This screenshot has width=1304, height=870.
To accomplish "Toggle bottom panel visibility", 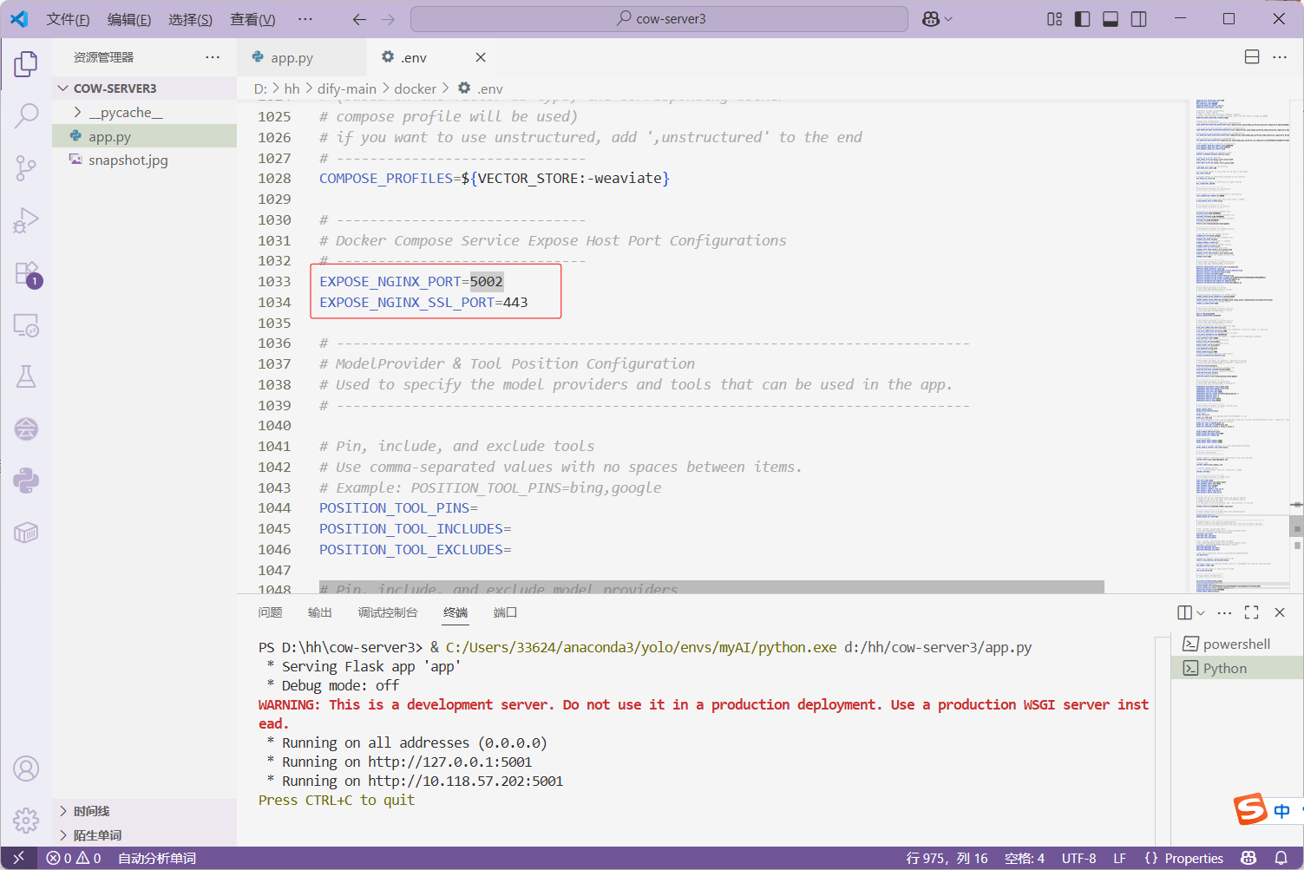I will (x=1111, y=19).
